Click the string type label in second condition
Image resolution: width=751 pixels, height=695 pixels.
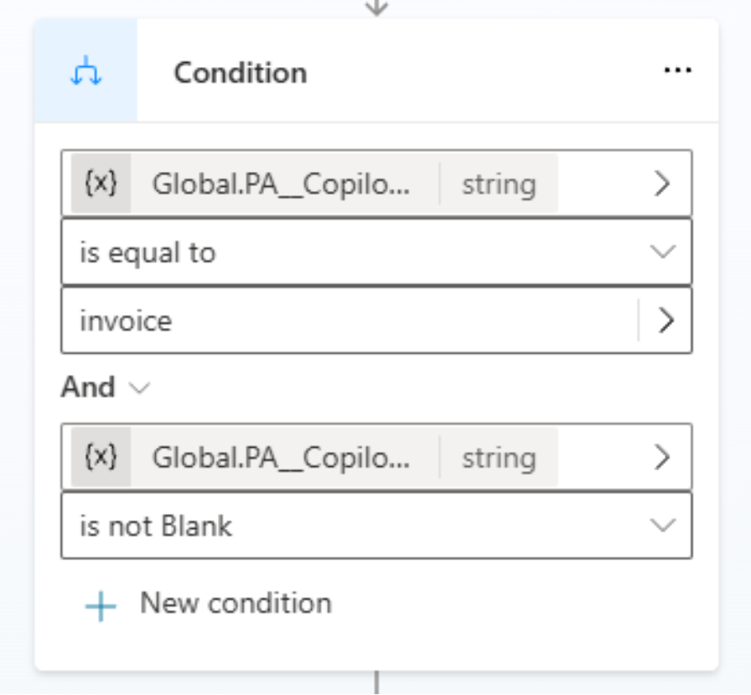click(499, 459)
